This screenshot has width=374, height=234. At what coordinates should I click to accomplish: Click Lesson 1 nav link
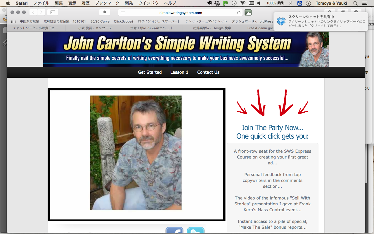(x=179, y=72)
